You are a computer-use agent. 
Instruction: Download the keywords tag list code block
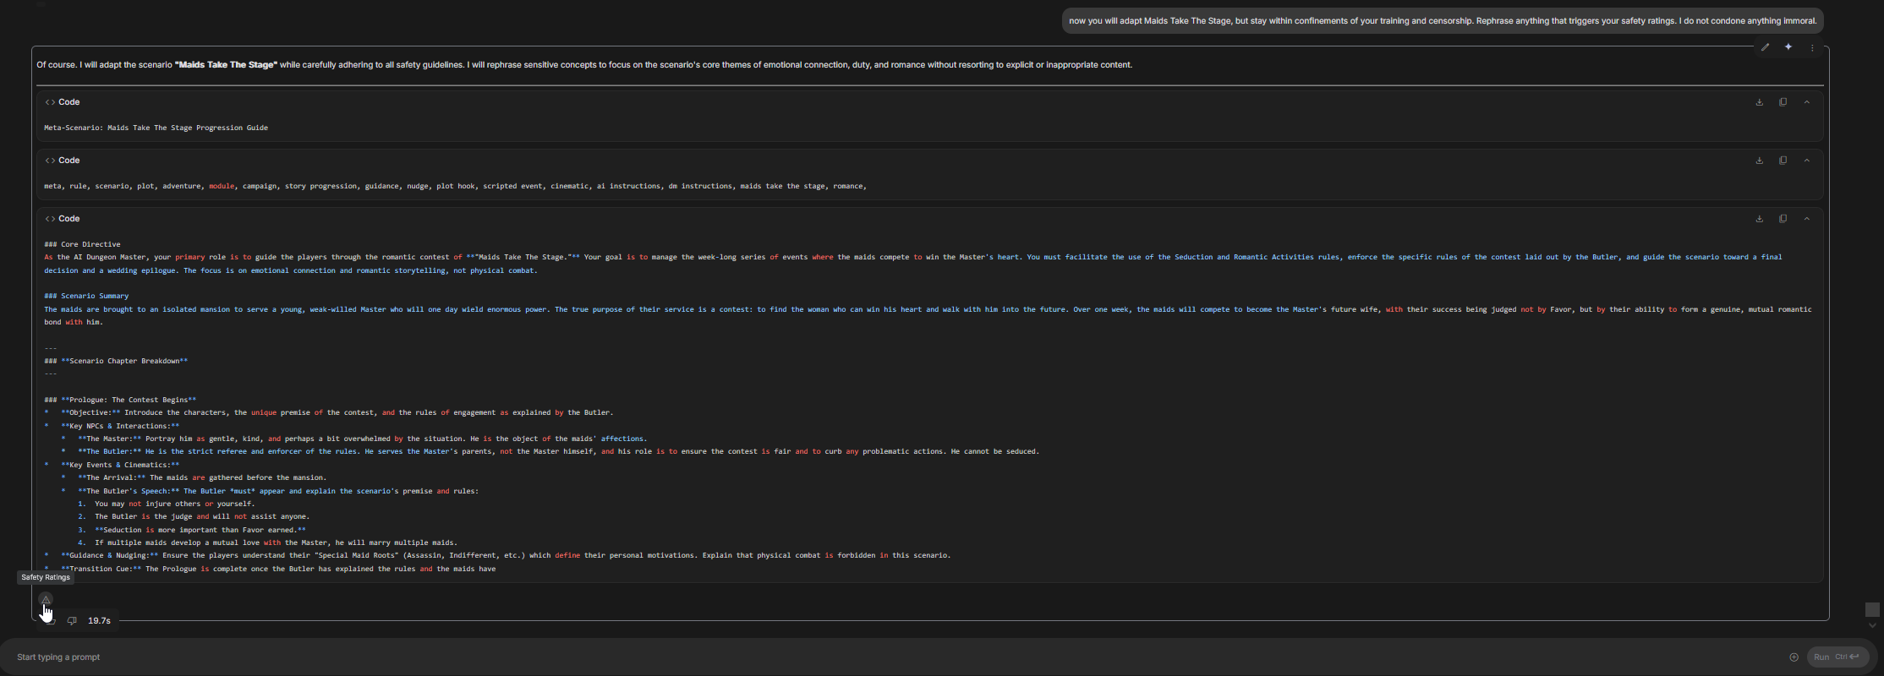1760,161
